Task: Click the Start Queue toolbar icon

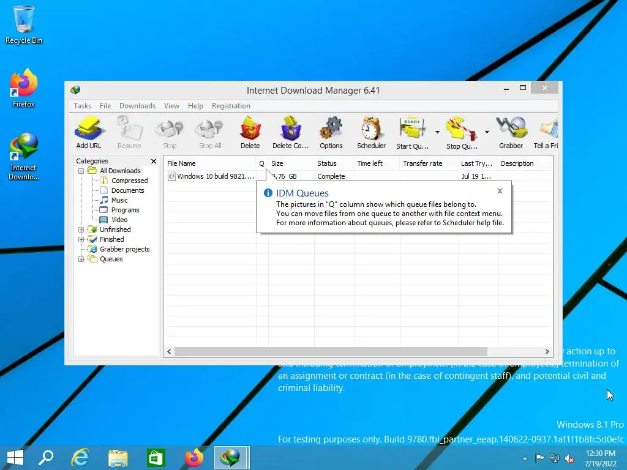Action: [412, 133]
